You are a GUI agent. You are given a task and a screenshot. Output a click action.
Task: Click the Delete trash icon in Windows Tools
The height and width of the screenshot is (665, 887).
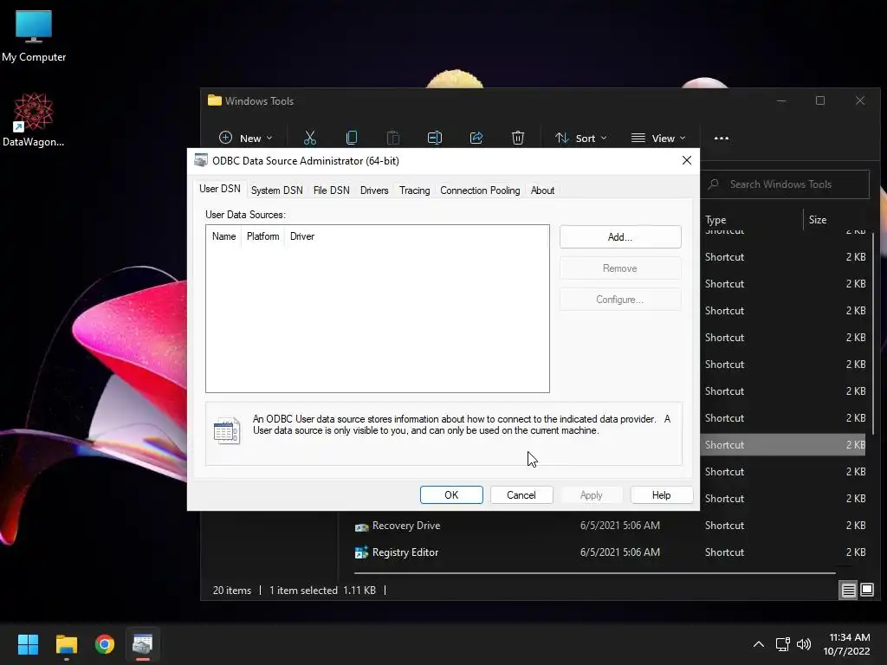pos(518,138)
